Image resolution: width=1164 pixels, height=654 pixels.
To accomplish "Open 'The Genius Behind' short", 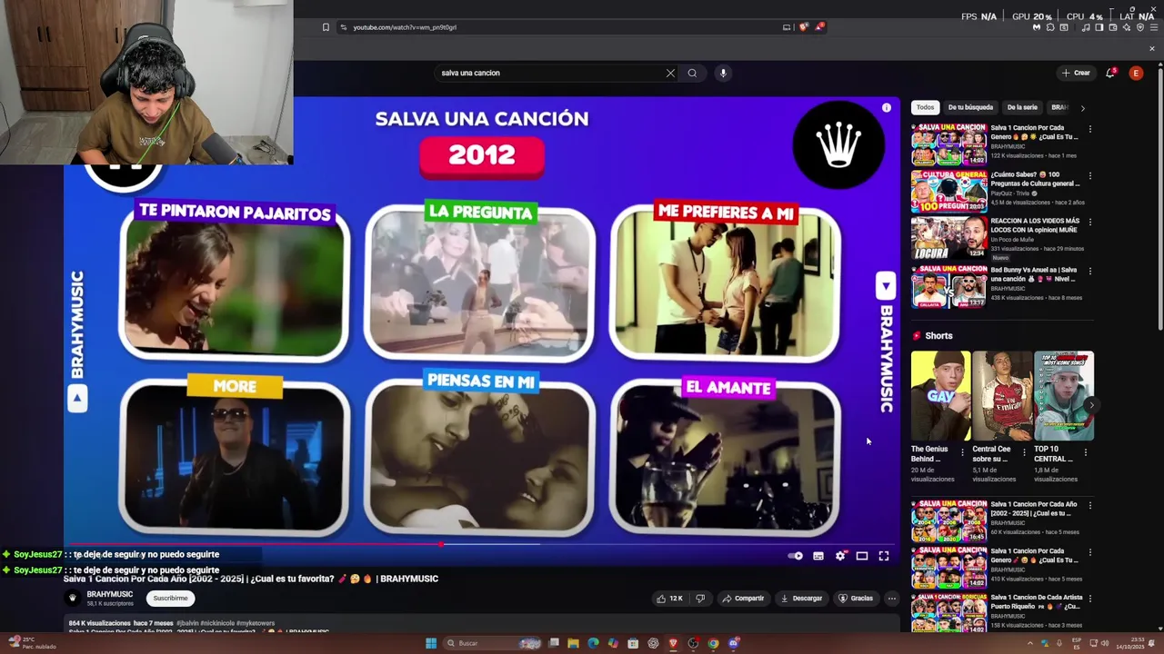I will click(x=940, y=396).
